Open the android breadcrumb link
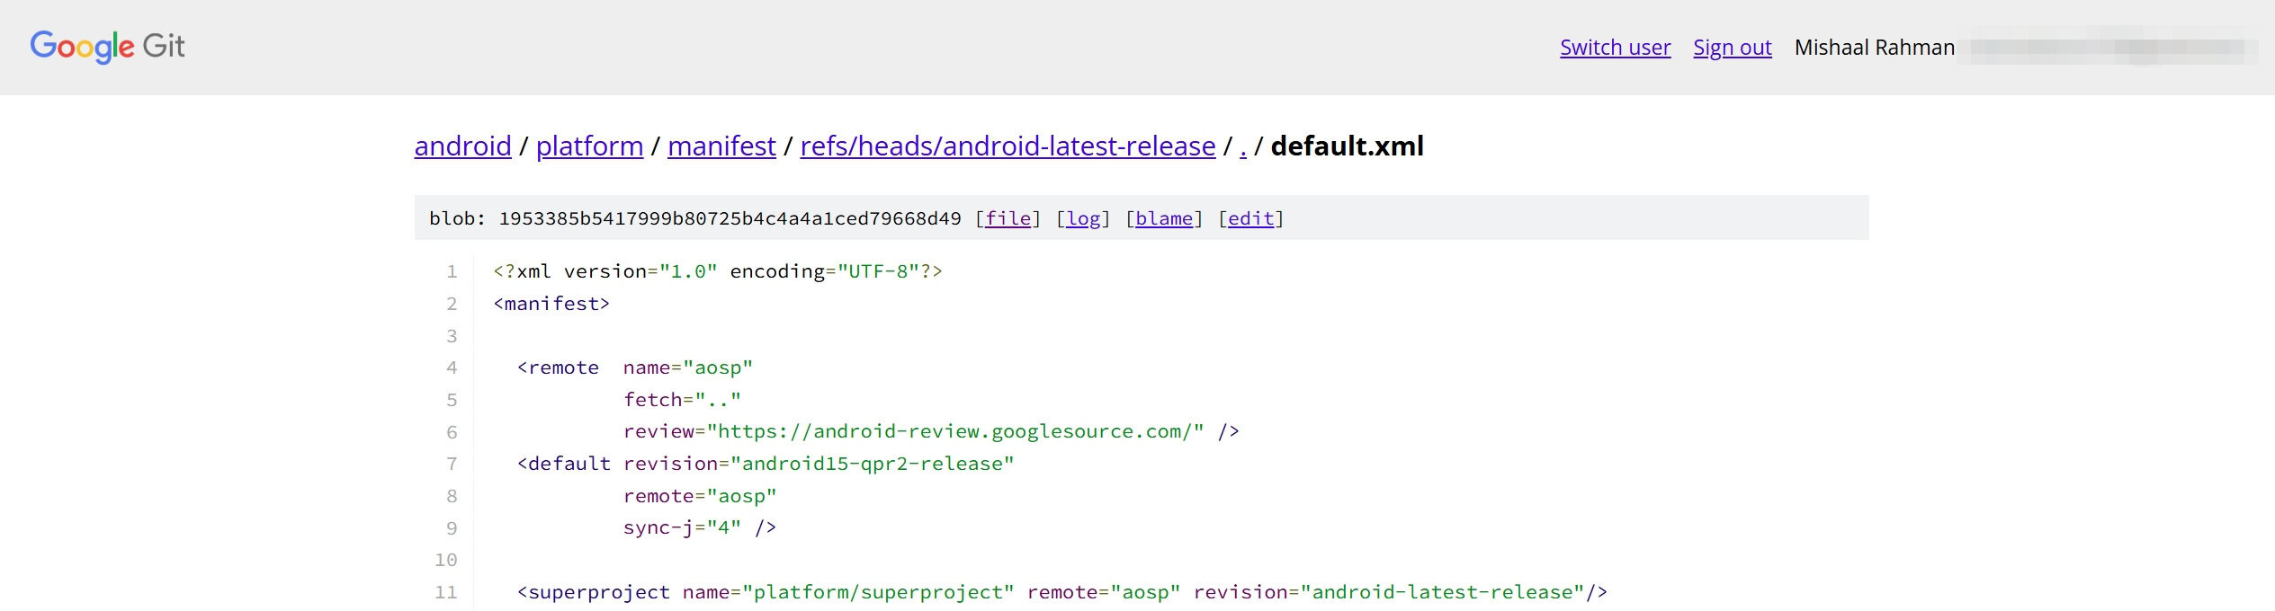 (x=462, y=146)
